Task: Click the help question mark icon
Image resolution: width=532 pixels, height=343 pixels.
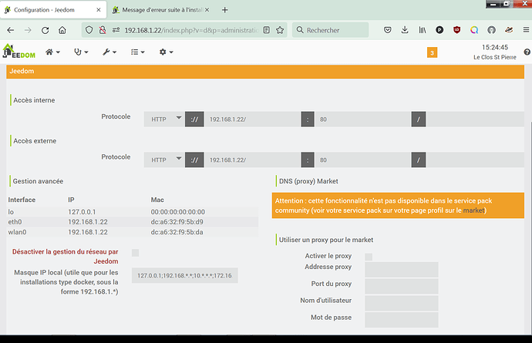Action: pyautogui.click(x=527, y=52)
